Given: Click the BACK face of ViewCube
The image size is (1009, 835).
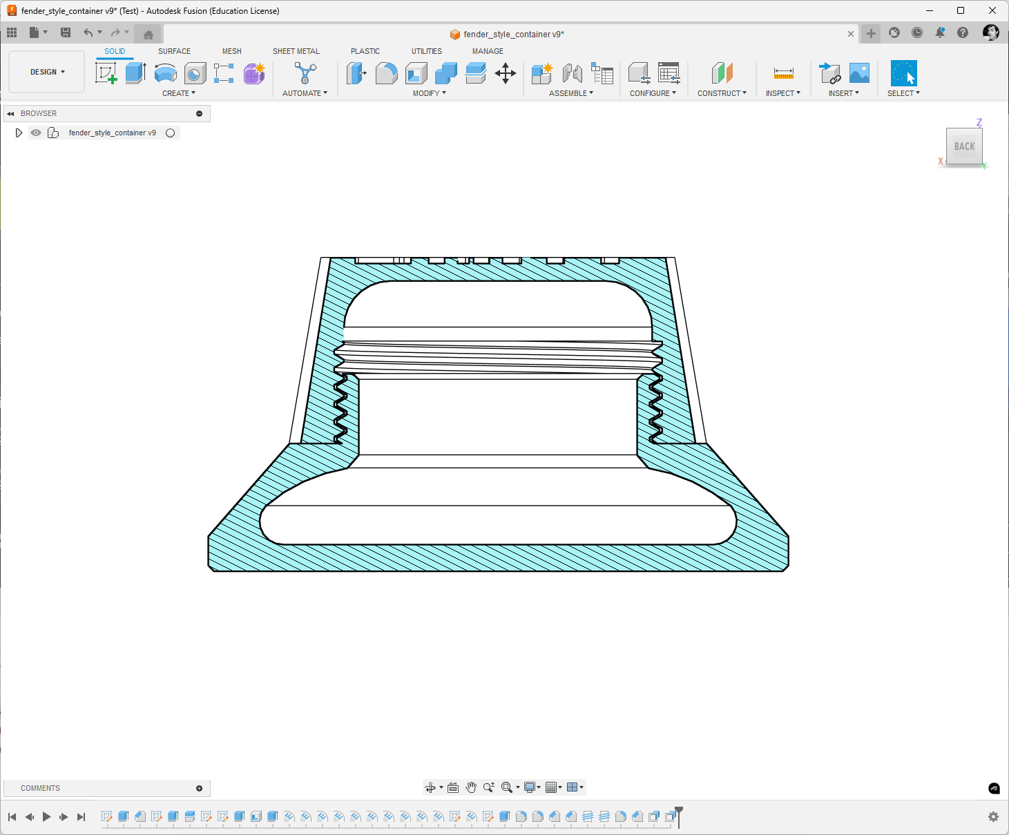Looking at the screenshot, I should click(964, 146).
